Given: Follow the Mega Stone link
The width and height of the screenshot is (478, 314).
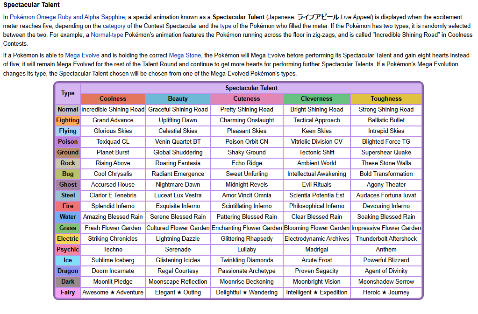Looking at the screenshot, I should point(185,56).
